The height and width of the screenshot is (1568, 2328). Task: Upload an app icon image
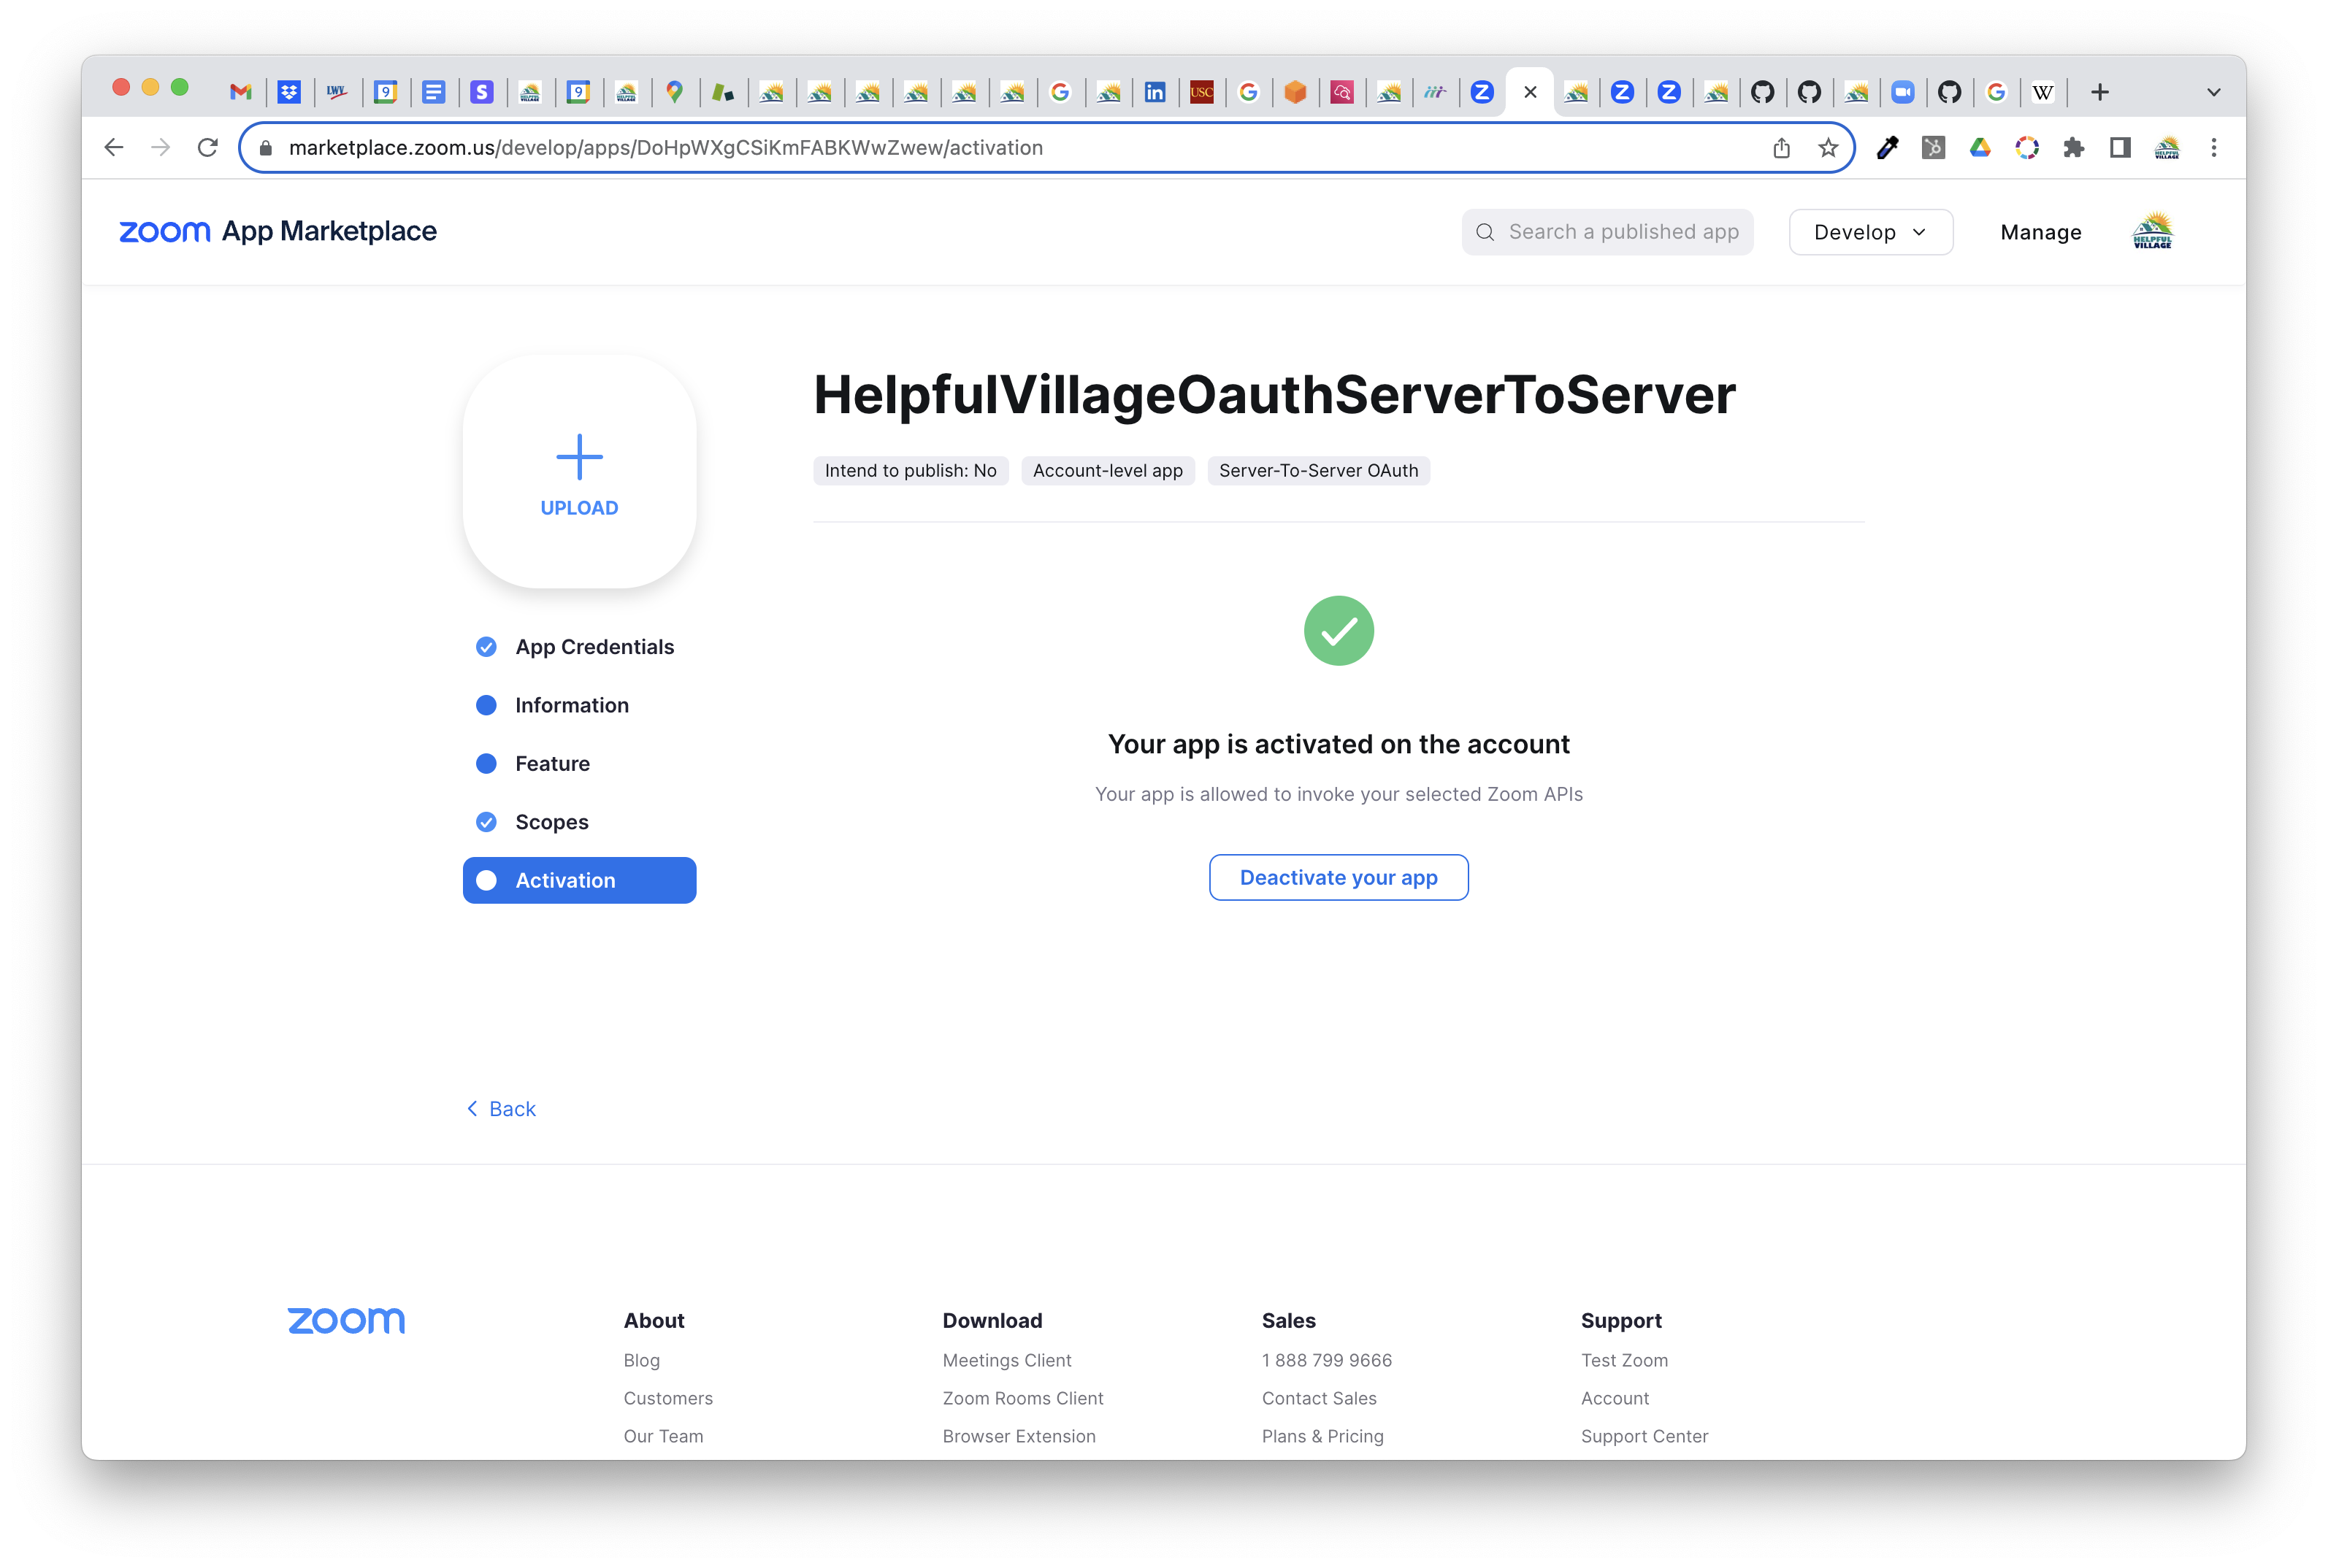click(579, 472)
